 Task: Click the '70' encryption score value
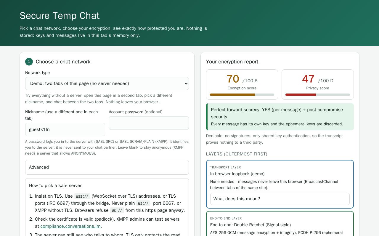(x=233, y=79)
